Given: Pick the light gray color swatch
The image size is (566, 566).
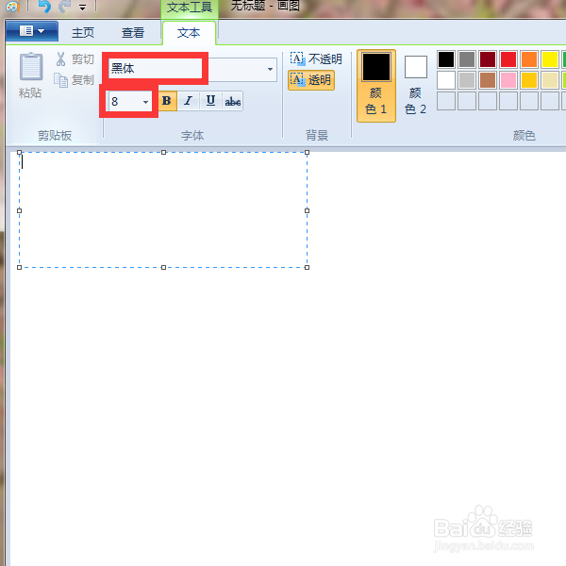Looking at the screenshot, I should tap(467, 80).
